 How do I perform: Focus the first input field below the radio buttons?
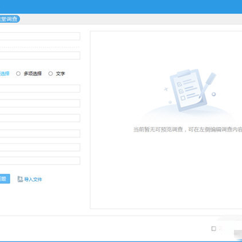[40, 89]
